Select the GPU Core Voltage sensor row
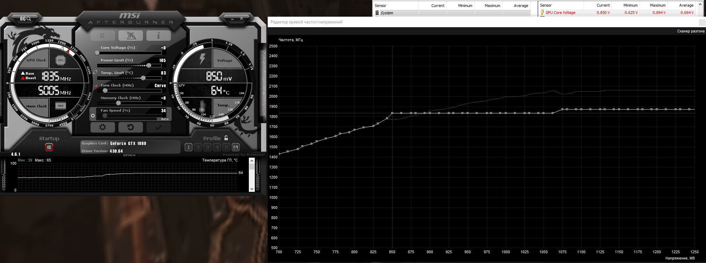The width and height of the screenshot is (706, 263). tap(617, 13)
